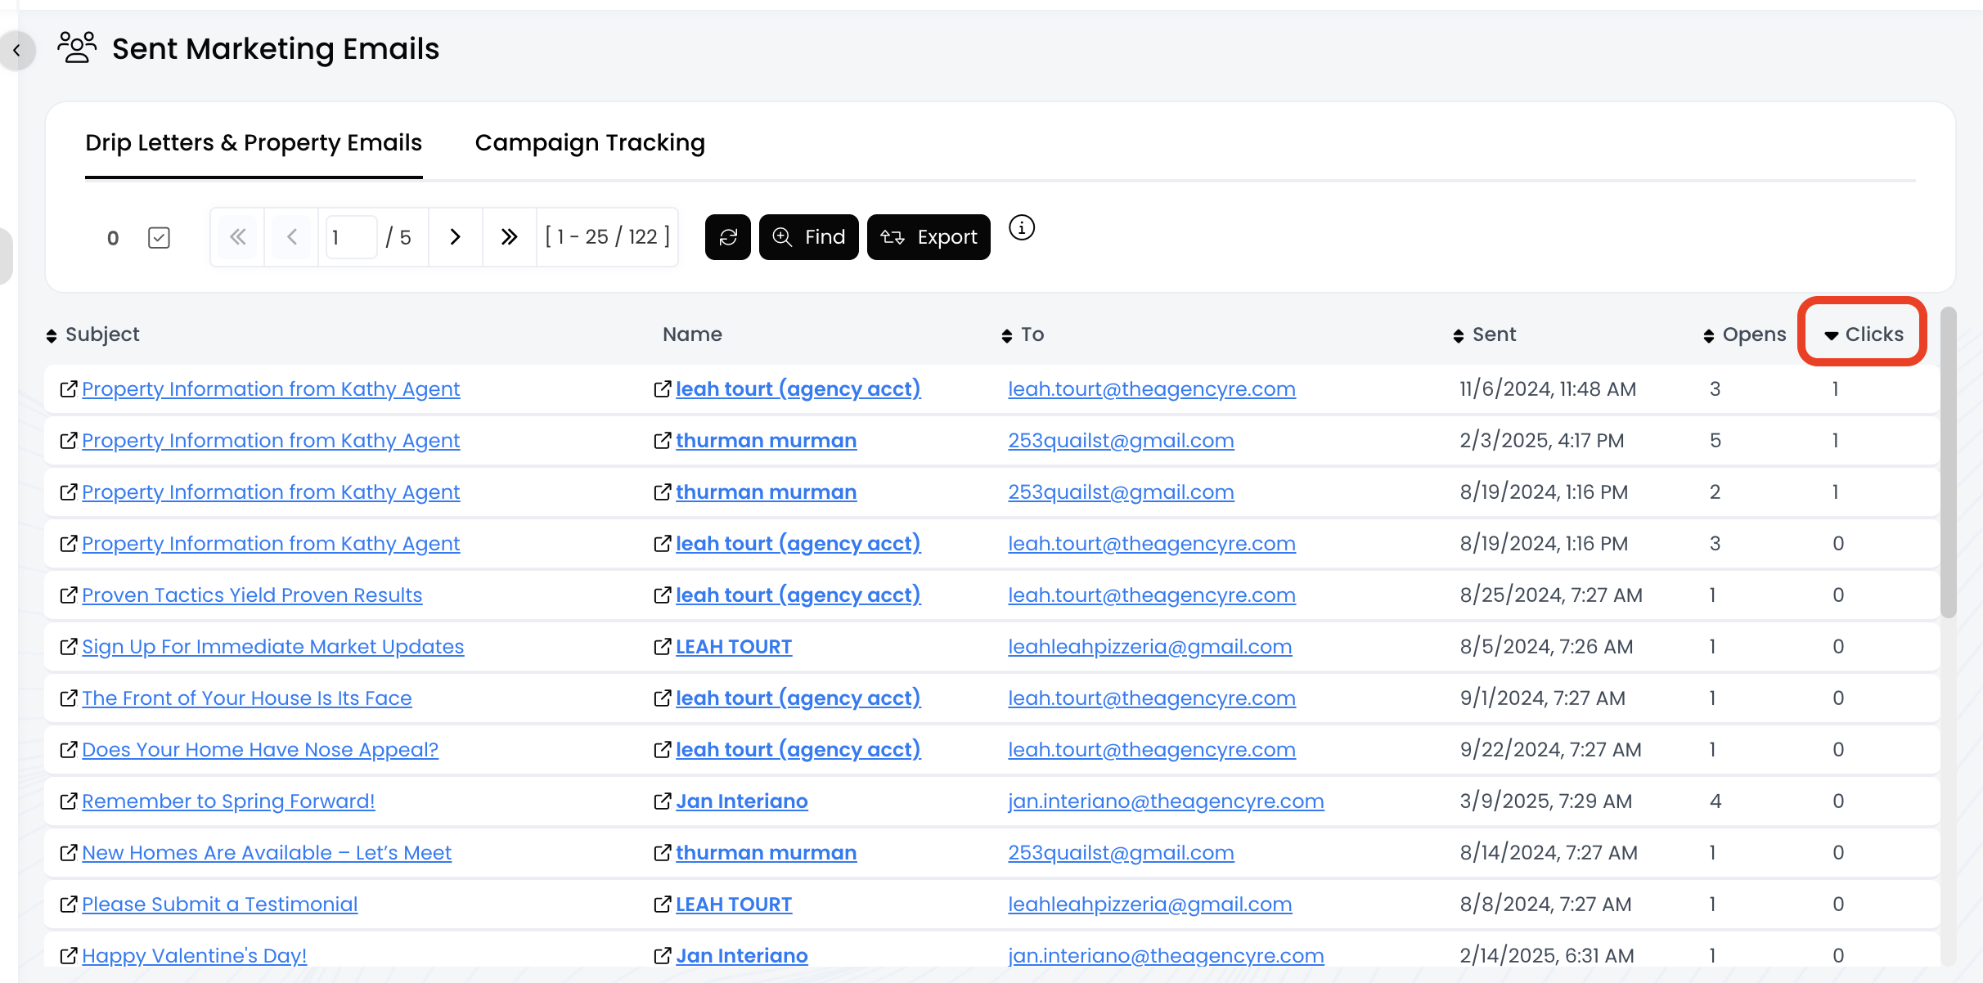This screenshot has width=1983, height=983.
Task: Click the refresh list icon button
Action: (727, 237)
